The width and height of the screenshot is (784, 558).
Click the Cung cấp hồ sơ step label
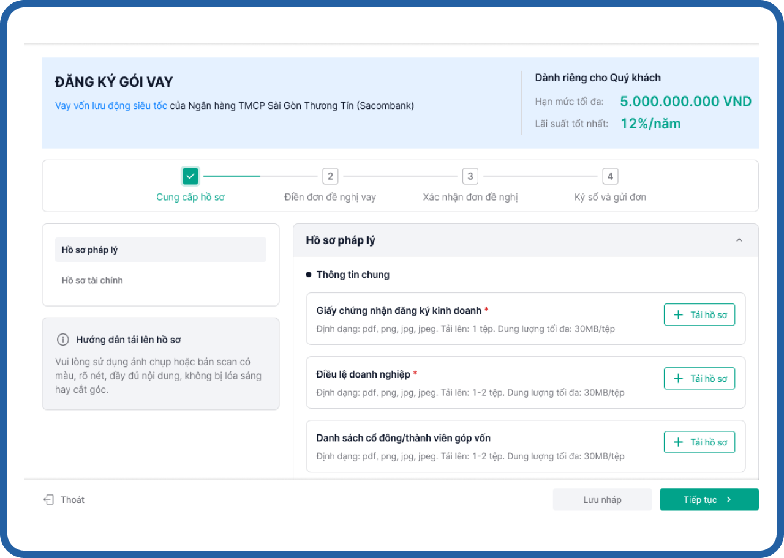pos(190,197)
